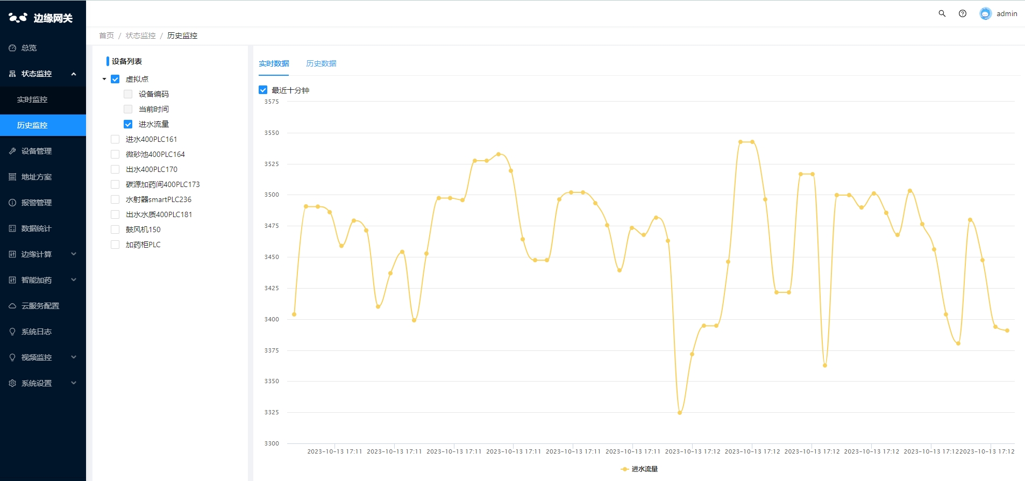Check the 鼓风机150 checkbox
Viewport: 1025px width, 481px height.
pos(115,229)
